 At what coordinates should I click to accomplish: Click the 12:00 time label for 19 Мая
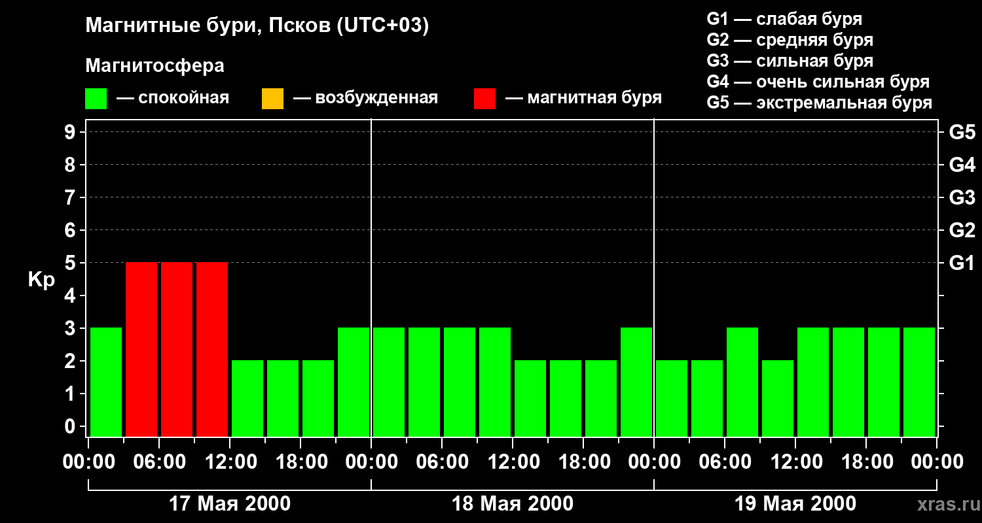(795, 462)
